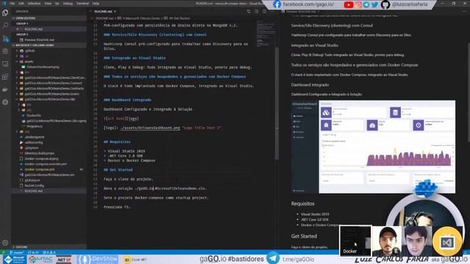Click the master branch indicator in the status bar
470x264 pixels.
[x=17, y=252]
